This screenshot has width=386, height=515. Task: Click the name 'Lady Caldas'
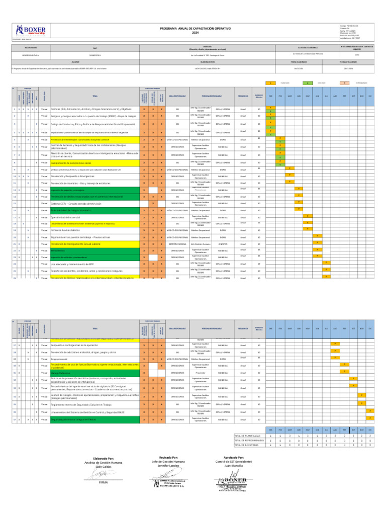[x=104, y=466]
